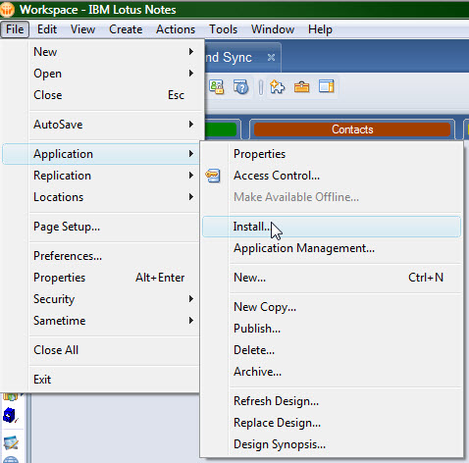Image resolution: width=469 pixels, height=463 pixels.
Task: Open the Tools menu
Action: [x=224, y=29]
